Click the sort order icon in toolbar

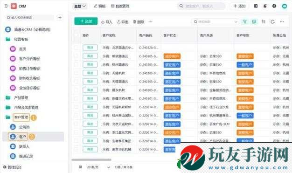[264, 21]
